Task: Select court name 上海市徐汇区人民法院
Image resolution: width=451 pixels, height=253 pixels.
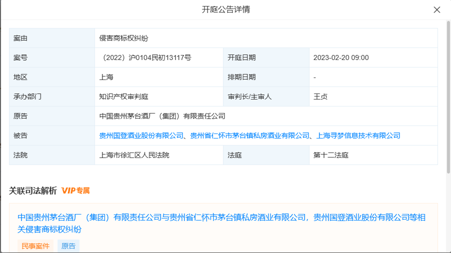Action: (134, 155)
